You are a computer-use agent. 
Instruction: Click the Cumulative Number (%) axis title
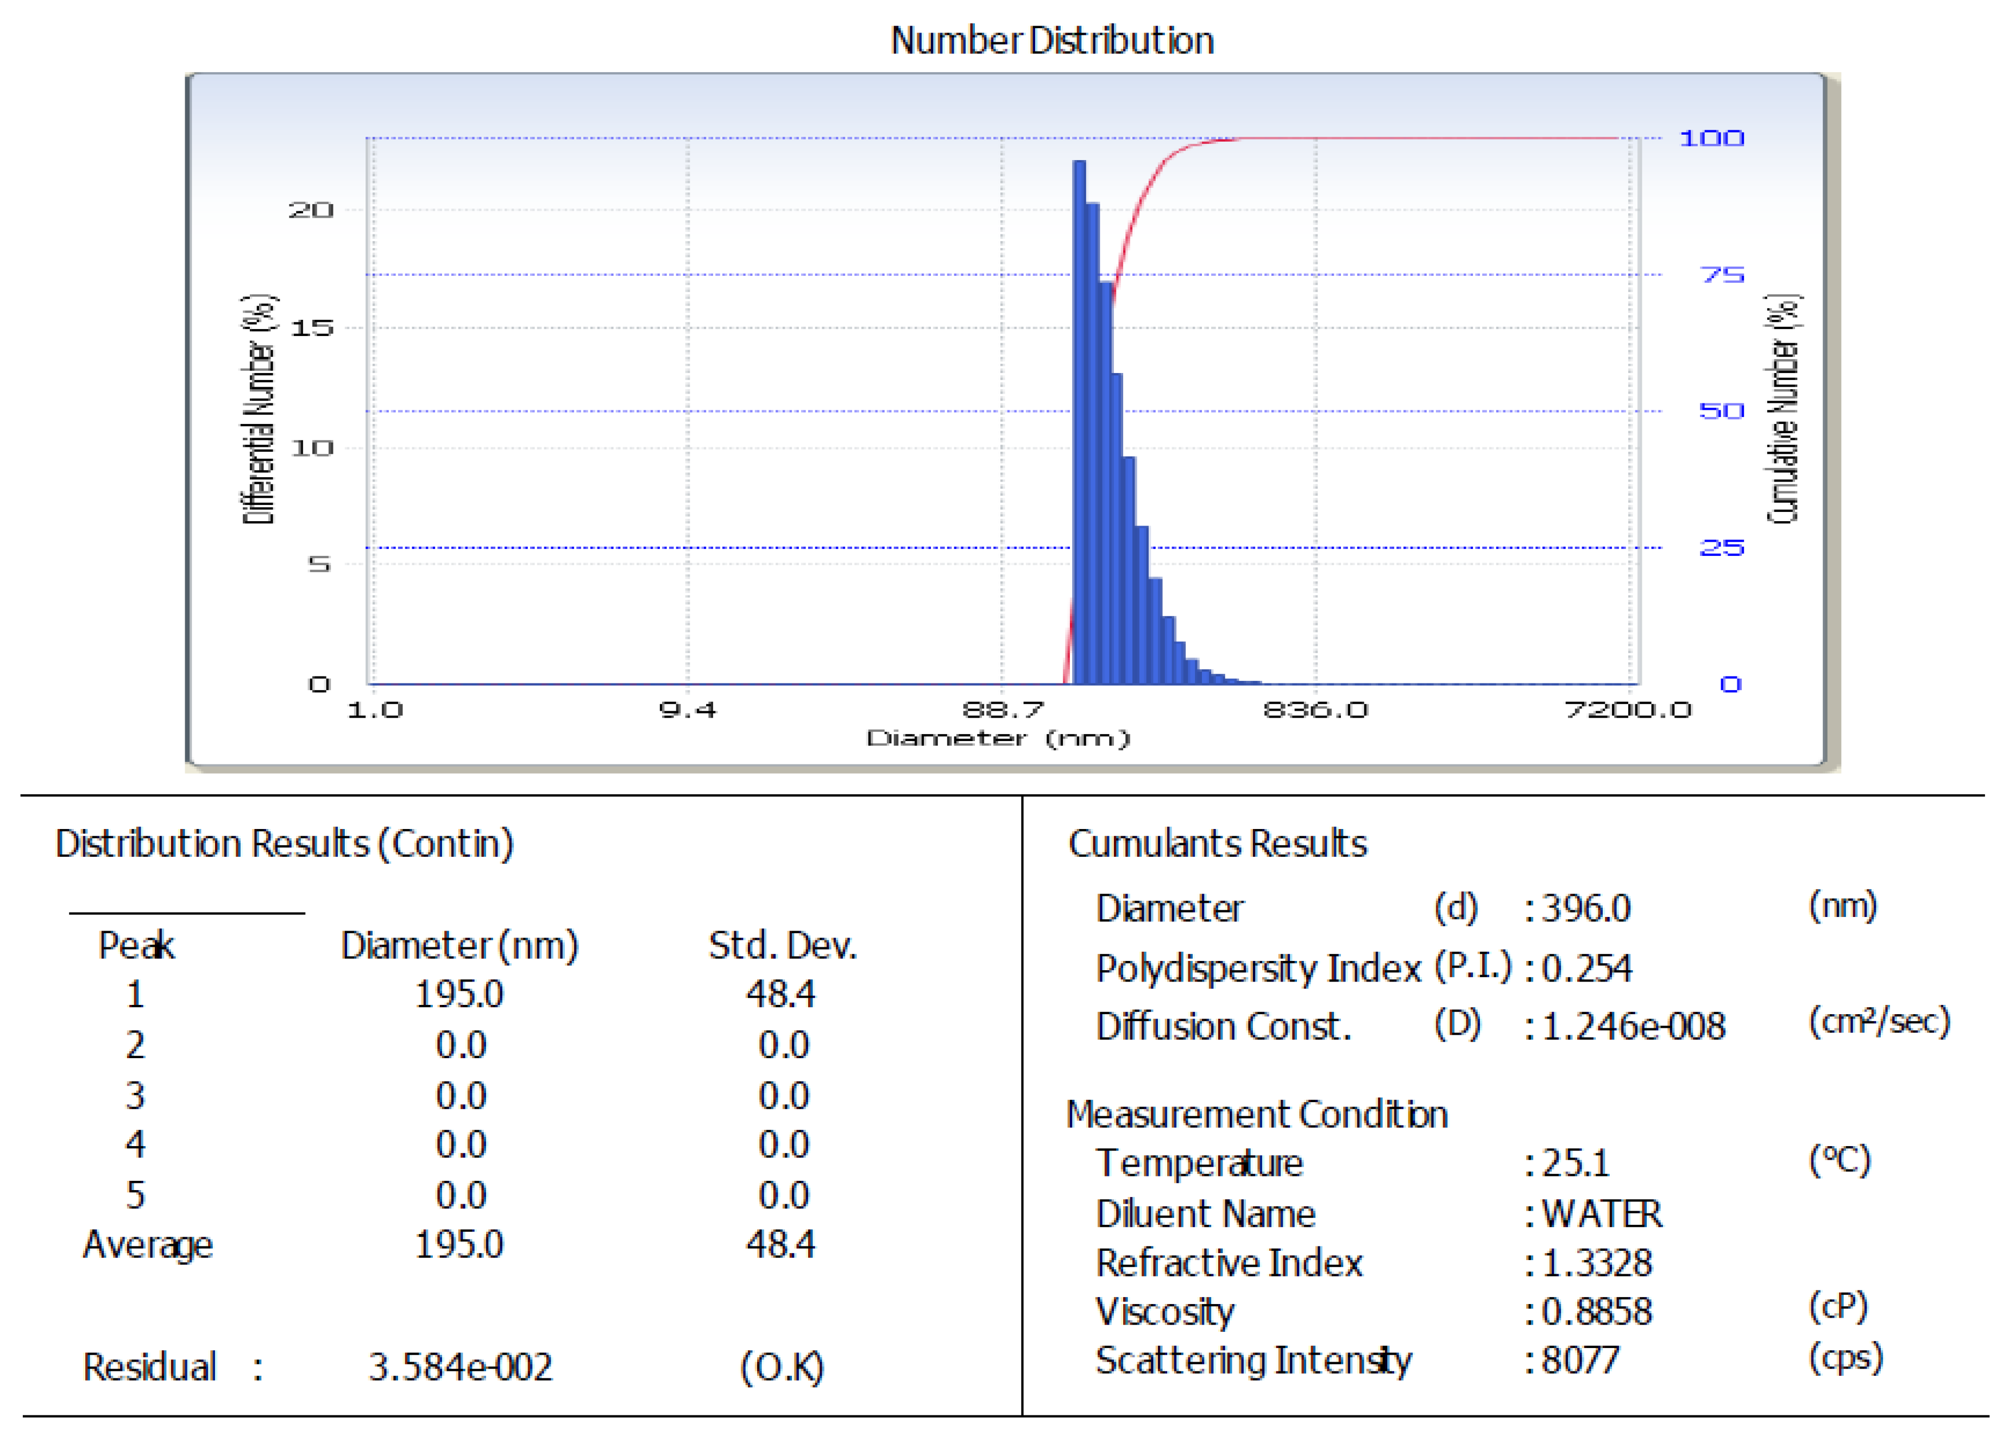[x=1782, y=409]
